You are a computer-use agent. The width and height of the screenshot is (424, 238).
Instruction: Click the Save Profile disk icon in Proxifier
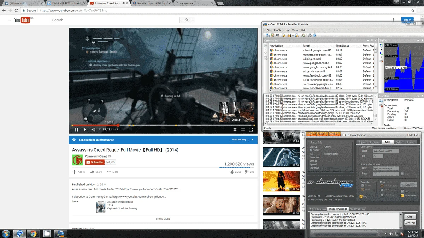297,35
